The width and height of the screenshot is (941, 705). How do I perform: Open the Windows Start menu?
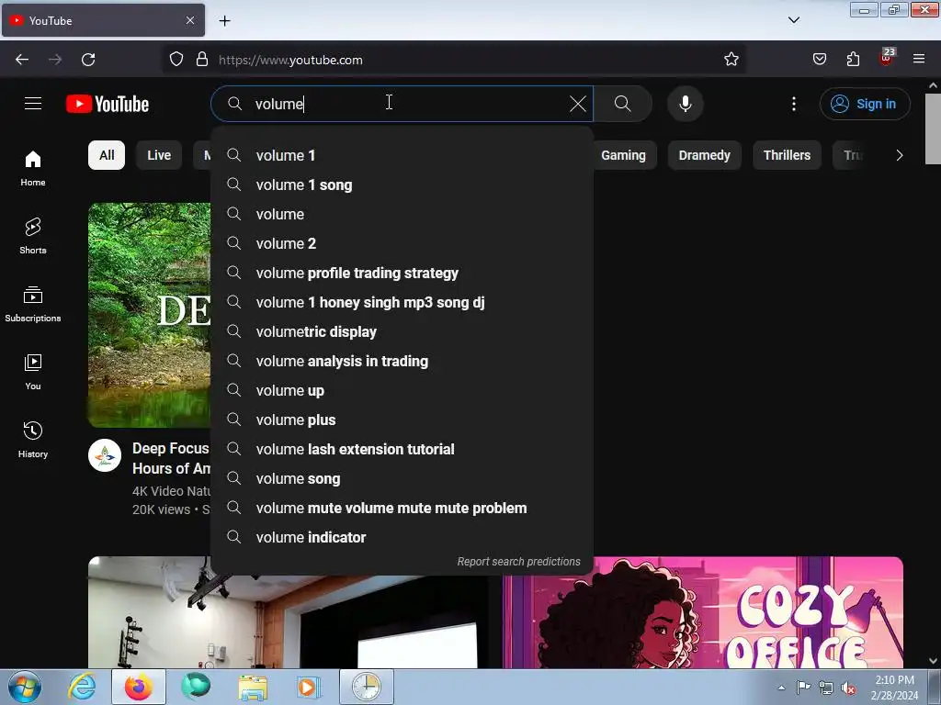click(x=25, y=687)
